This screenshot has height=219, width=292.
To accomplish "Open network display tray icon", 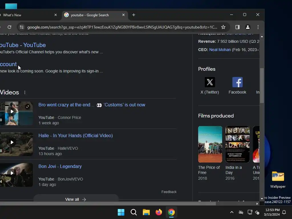I will click(x=250, y=212).
